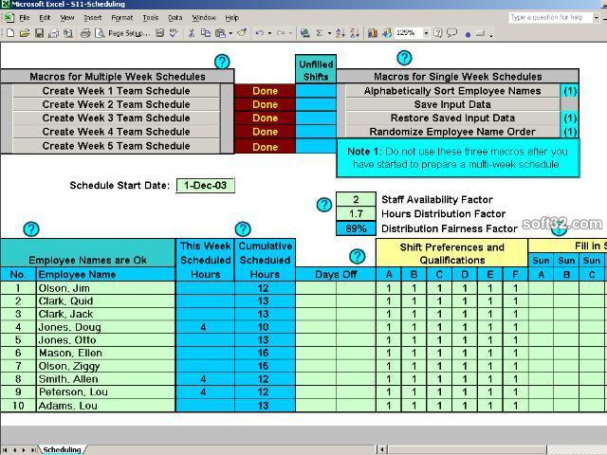Click Restore Saved Input Data button

pos(452,118)
